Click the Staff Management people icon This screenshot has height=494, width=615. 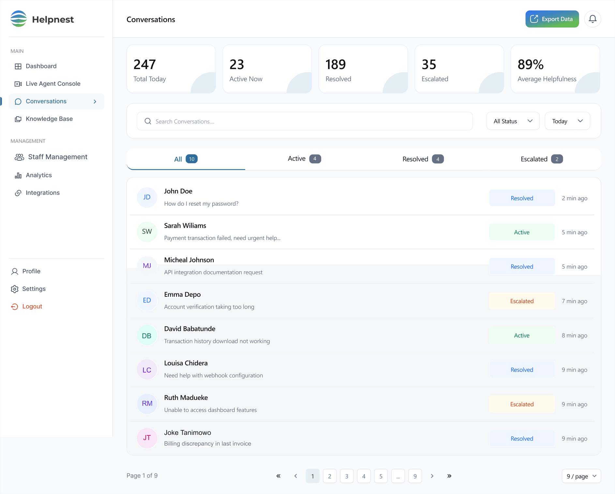(x=19, y=157)
